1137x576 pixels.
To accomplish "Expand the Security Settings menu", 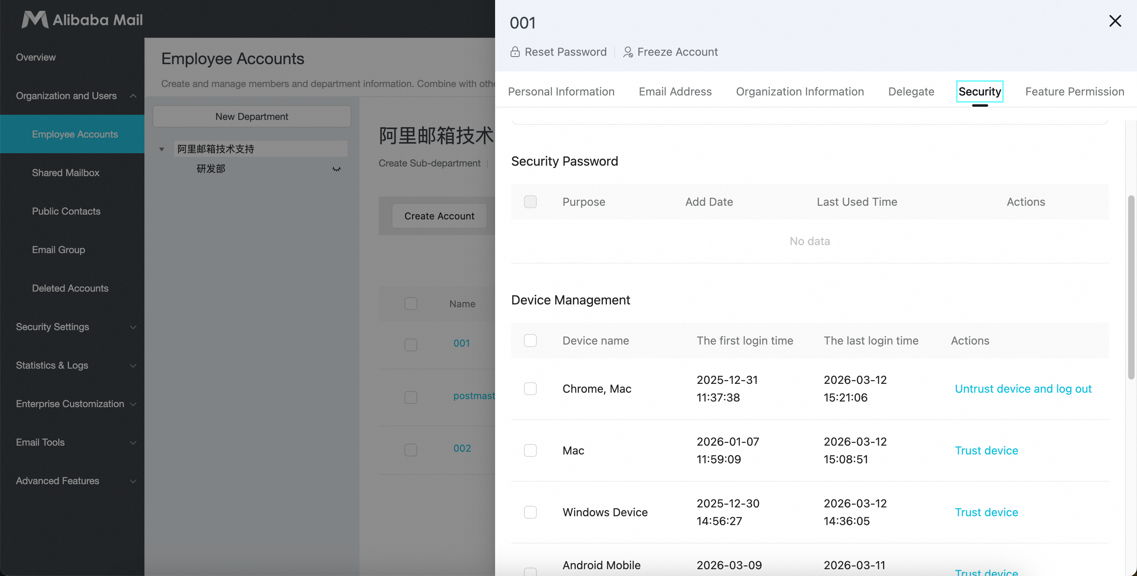I will pyautogui.click(x=133, y=327).
